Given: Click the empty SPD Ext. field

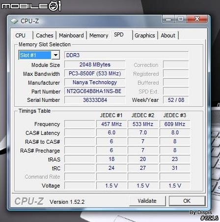Looking at the screenshot, I should click(176, 91).
